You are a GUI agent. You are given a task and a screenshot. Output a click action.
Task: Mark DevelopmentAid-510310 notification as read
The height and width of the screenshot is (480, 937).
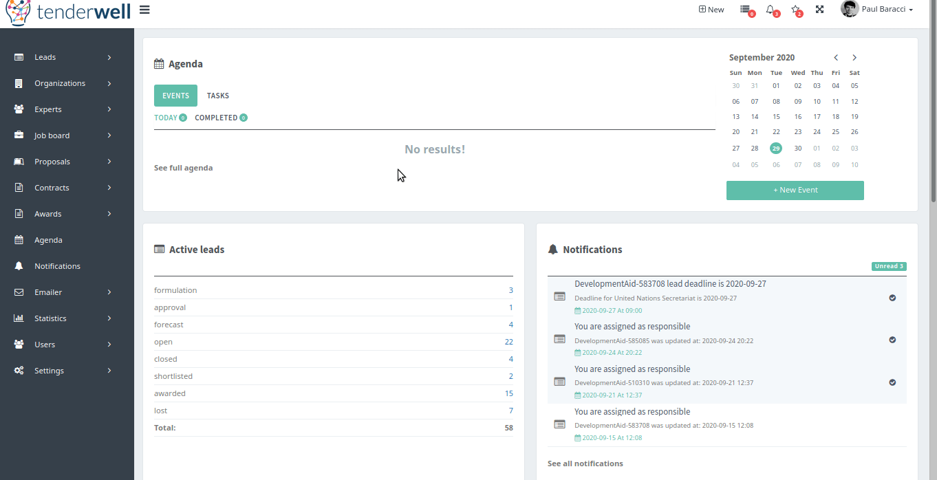pos(892,382)
